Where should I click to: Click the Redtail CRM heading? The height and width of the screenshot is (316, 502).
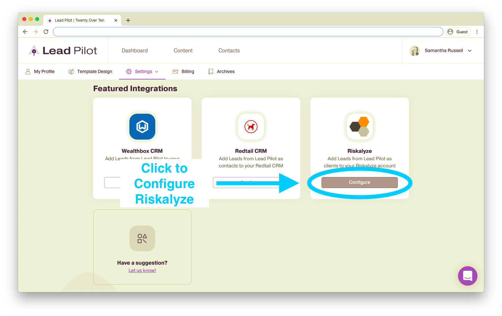[x=251, y=151]
